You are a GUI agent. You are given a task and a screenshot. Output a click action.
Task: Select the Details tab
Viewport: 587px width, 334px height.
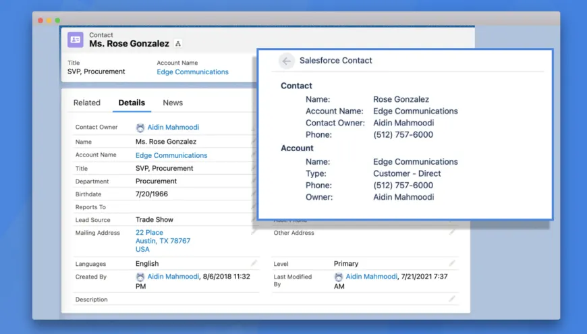pyautogui.click(x=132, y=103)
